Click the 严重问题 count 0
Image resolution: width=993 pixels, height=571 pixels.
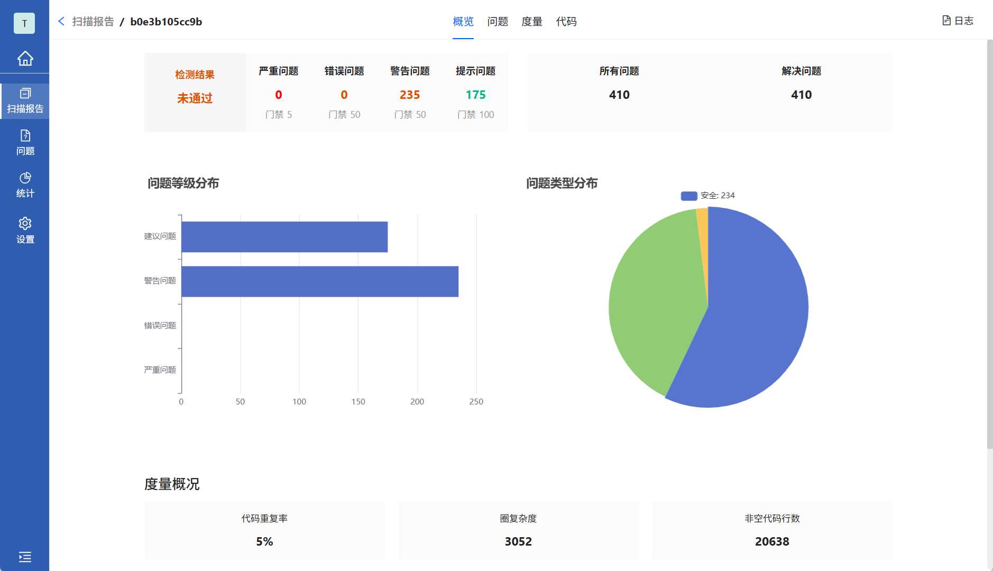pos(279,95)
